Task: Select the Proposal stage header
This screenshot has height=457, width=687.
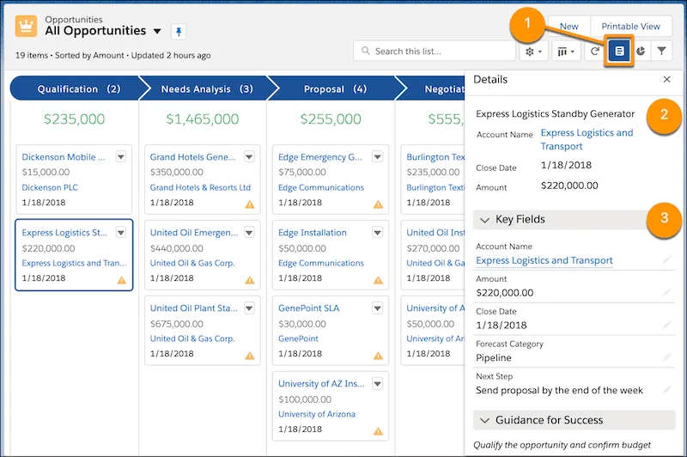Action: [x=335, y=88]
